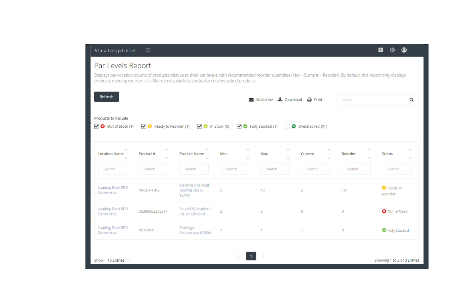Viewport: 457px width, 306px height.
Task: Click the Download arrow icon
Action: pyautogui.click(x=280, y=100)
